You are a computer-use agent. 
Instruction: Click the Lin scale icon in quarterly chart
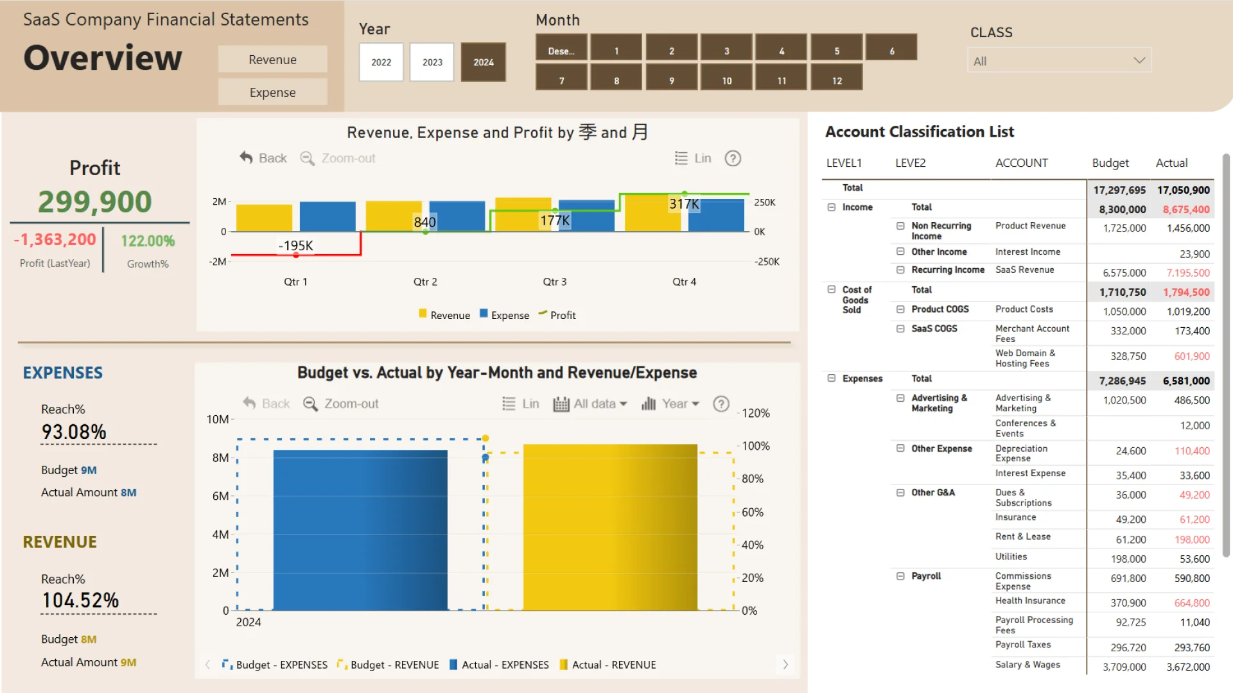tap(681, 158)
